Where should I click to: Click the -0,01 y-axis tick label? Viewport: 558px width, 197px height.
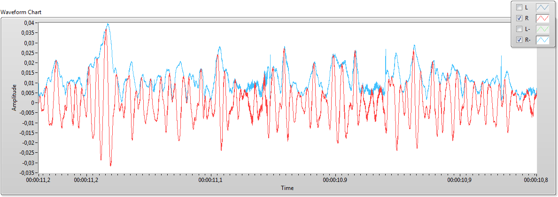(x=29, y=123)
